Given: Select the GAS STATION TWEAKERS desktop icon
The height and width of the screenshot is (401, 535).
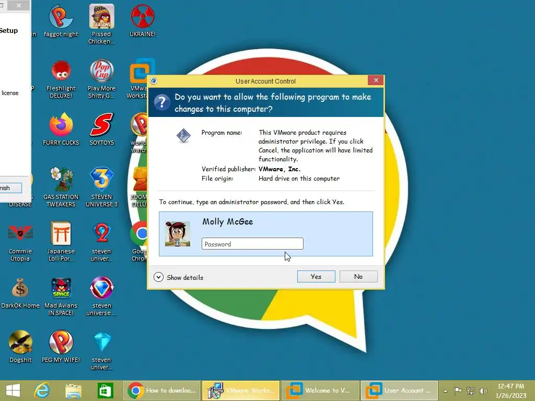Looking at the screenshot, I should click(x=61, y=187).
